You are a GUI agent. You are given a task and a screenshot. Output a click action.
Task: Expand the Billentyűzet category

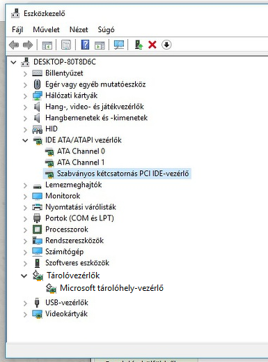(25, 74)
